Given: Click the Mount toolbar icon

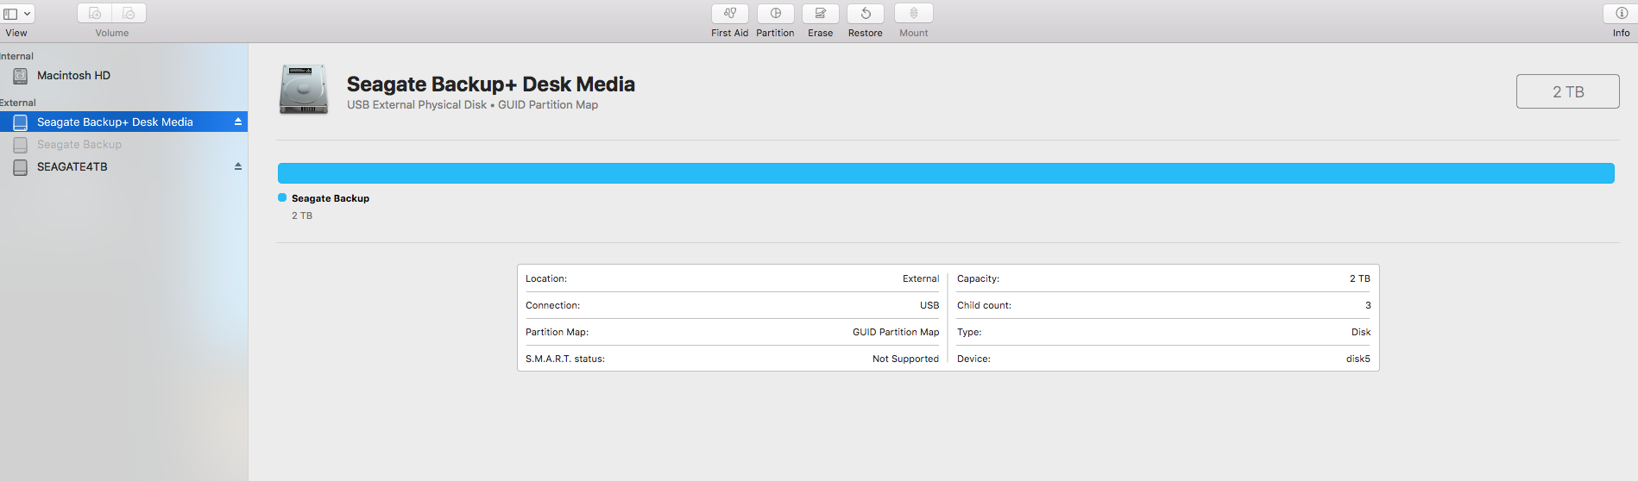Looking at the screenshot, I should pyautogui.click(x=914, y=13).
